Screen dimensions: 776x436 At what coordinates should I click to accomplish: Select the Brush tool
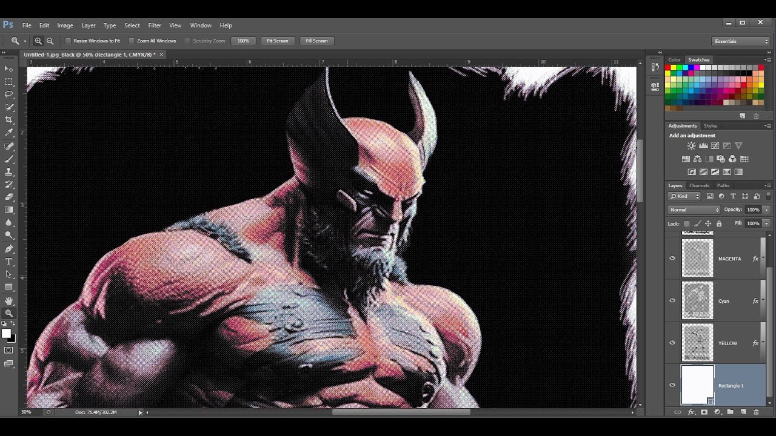[9, 159]
